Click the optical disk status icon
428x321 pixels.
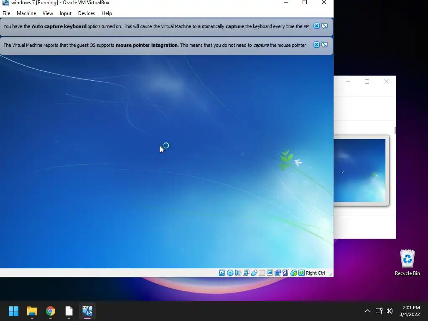click(230, 273)
